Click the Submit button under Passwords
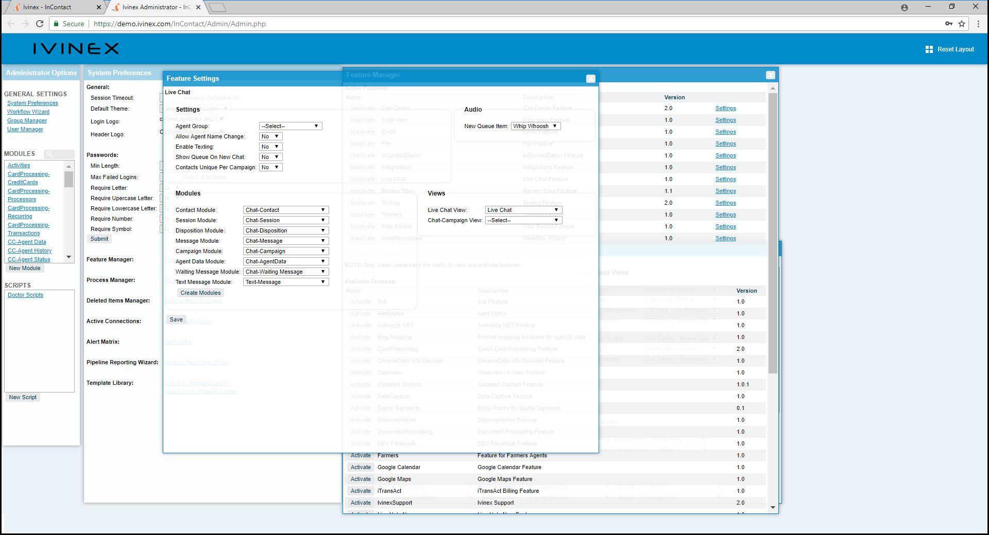Viewport: 989px width, 535px height. (x=99, y=239)
